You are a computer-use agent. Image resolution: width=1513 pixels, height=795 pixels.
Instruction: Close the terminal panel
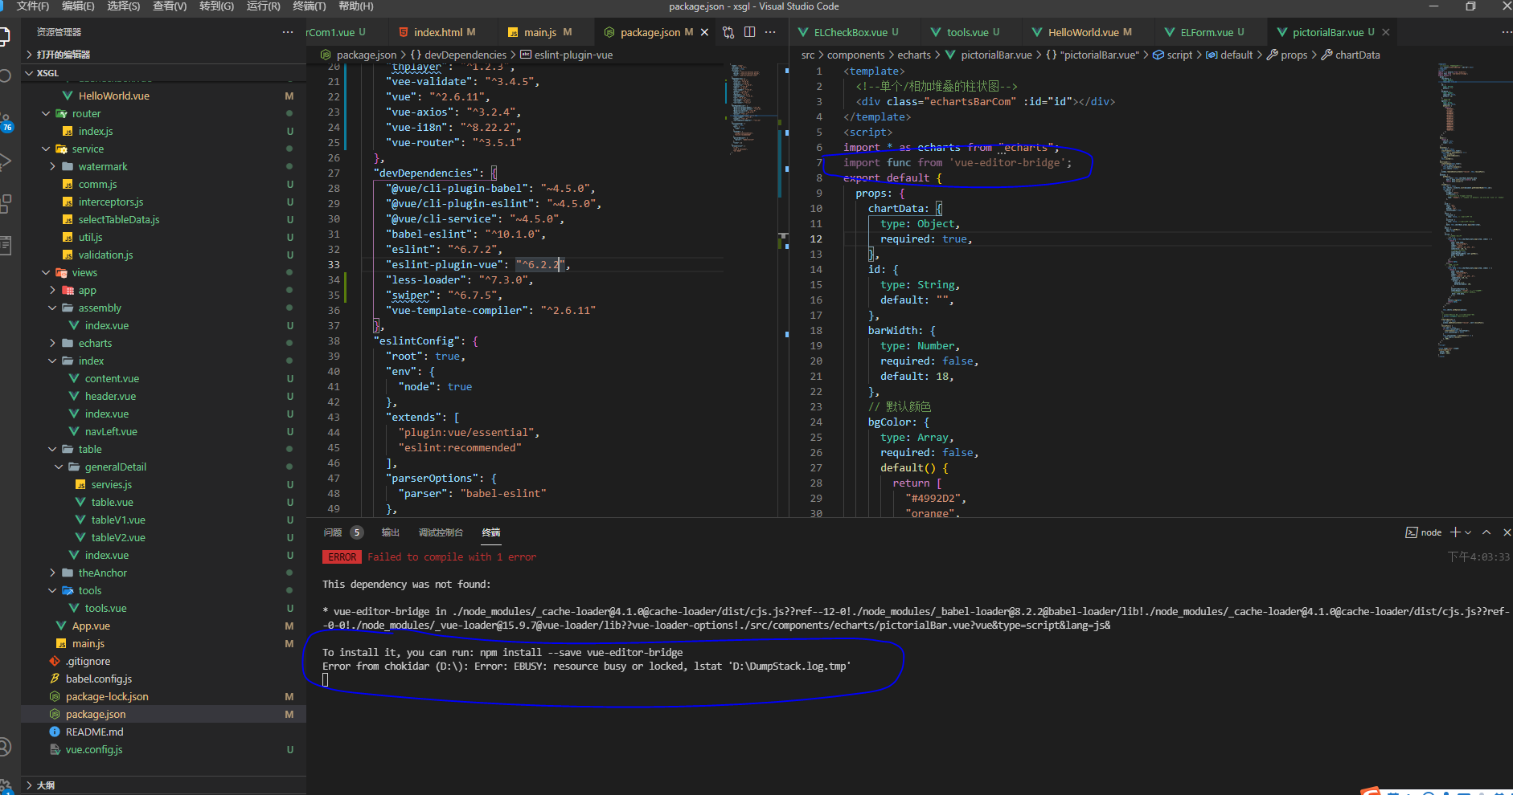tap(1507, 532)
